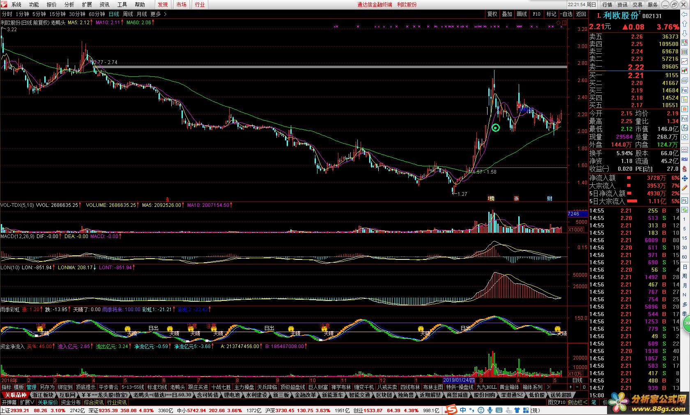Click the blue four-way move arrows icon
The image size is (690, 415).
(x=685, y=179)
